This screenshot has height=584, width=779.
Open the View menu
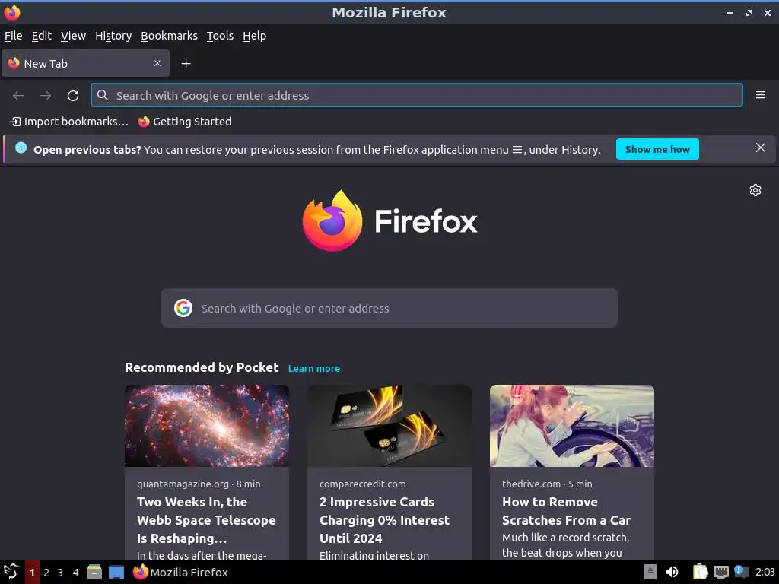tap(74, 36)
